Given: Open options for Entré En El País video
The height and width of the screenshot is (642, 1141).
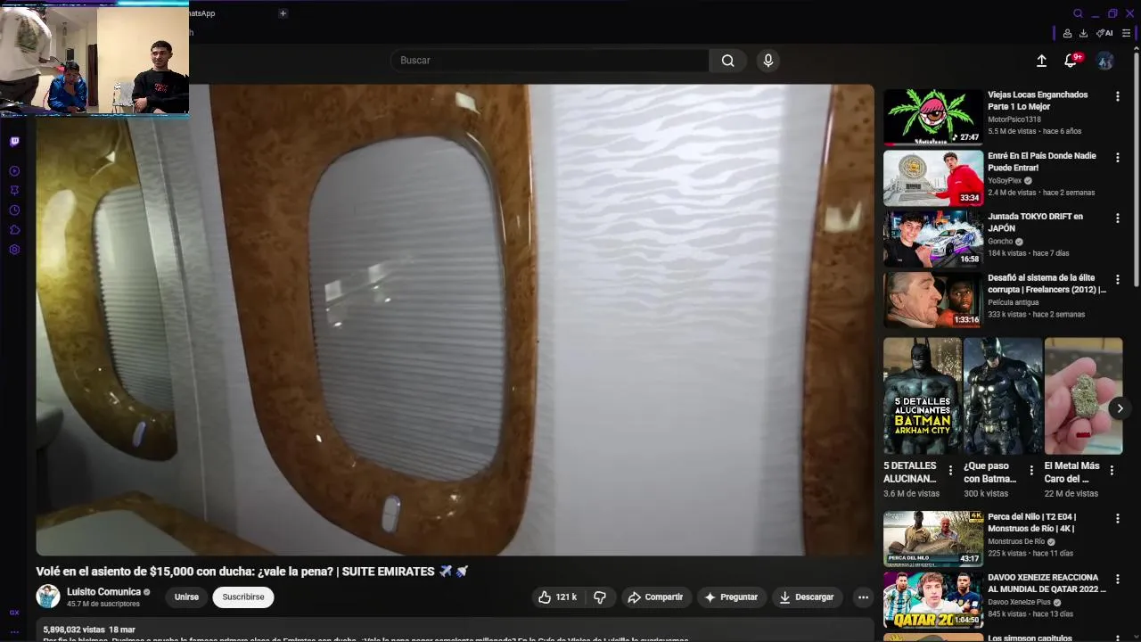Looking at the screenshot, I should click(x=1118, y=157).
